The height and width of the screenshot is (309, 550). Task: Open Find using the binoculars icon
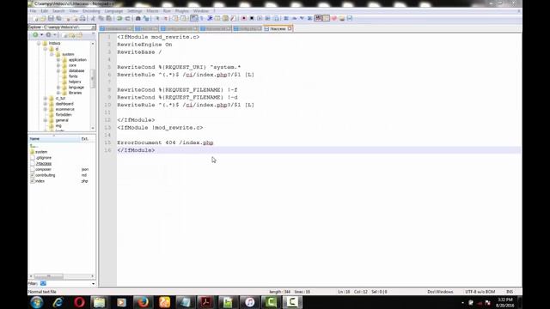[x=138, y=18]
